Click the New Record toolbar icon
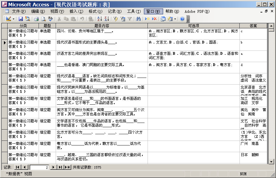The image size is (276, 178). coord(147,19)
